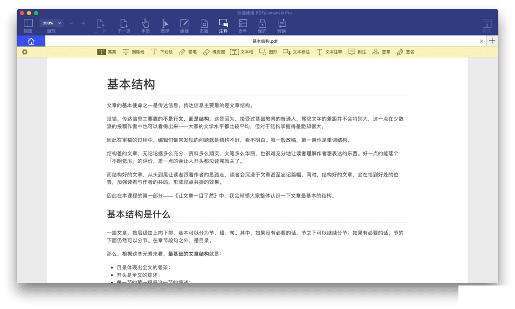Open the 保护 protect tool

click(x=262, y=26)
